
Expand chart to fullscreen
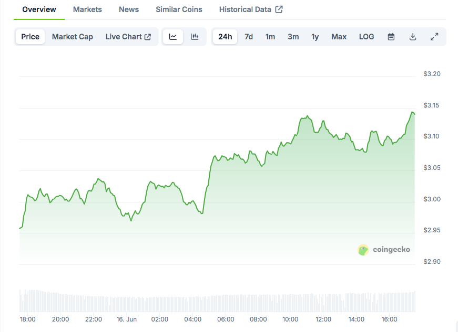click(434, 37)
